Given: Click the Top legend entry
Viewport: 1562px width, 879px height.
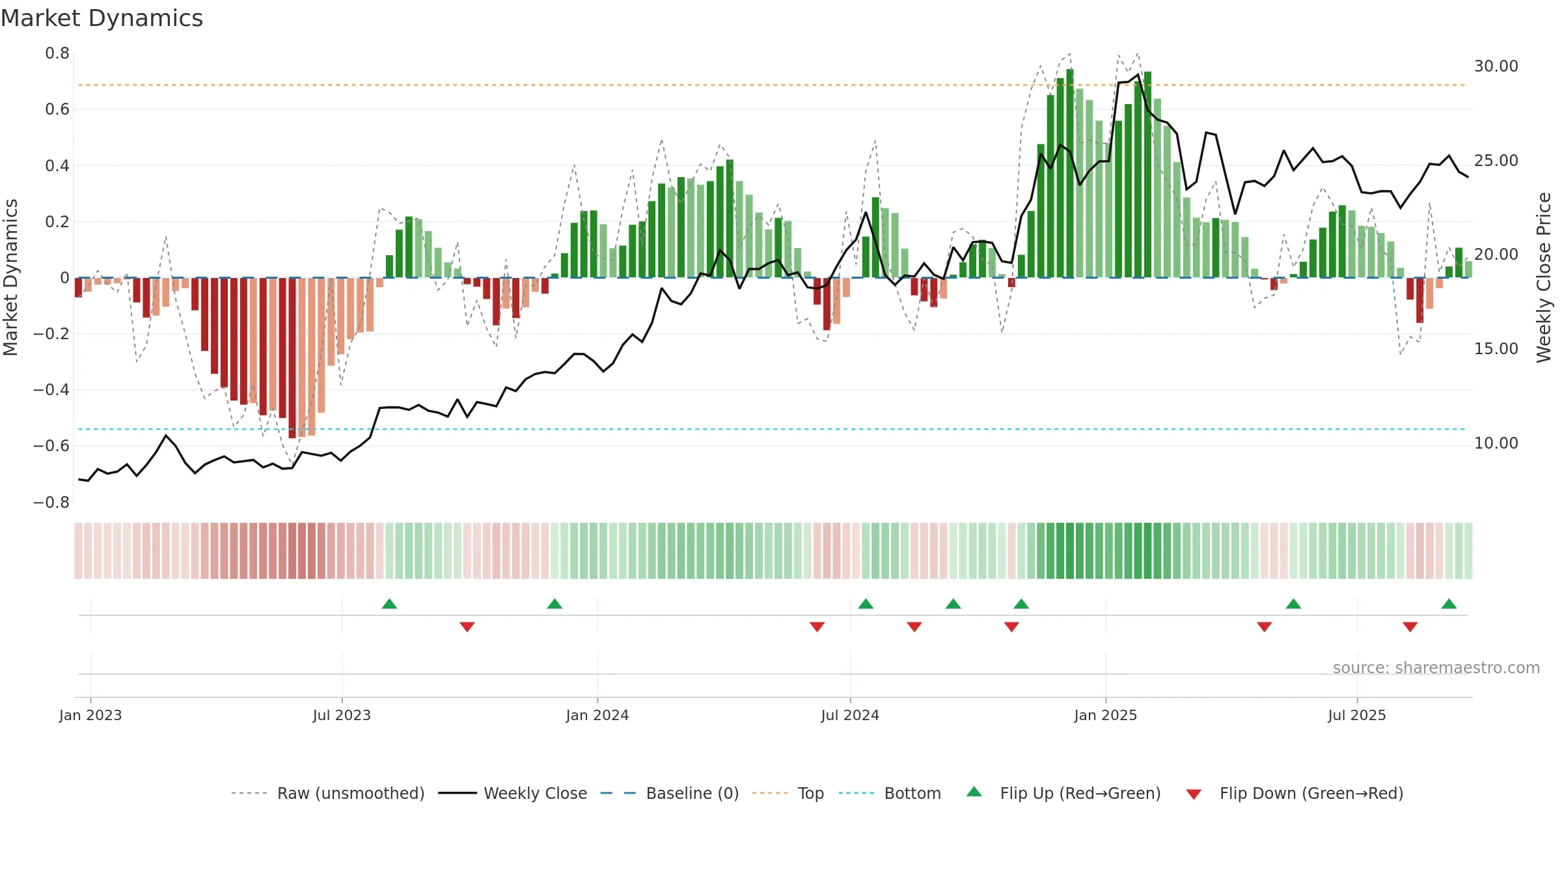Looking at the screenshot, I should pos(788,793).
